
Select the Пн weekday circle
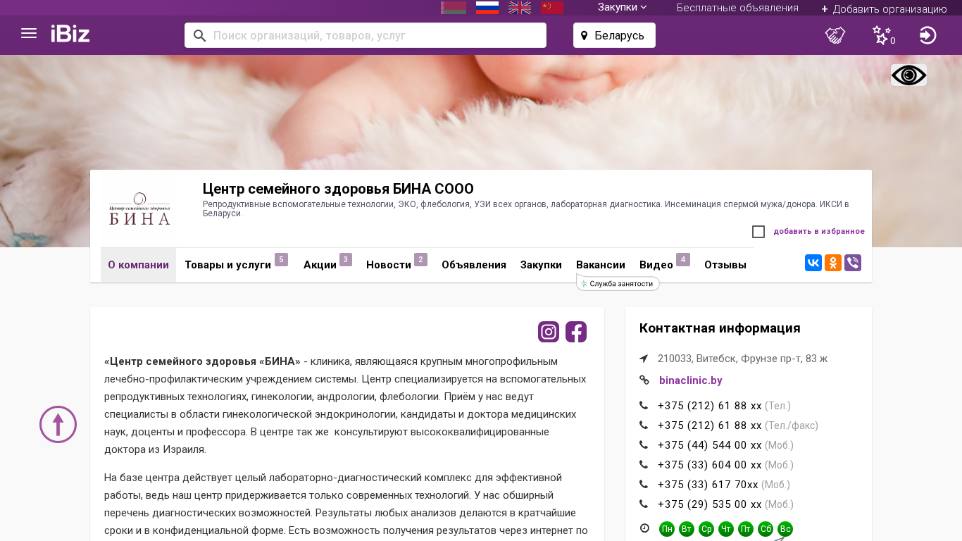tap(667, 529)
